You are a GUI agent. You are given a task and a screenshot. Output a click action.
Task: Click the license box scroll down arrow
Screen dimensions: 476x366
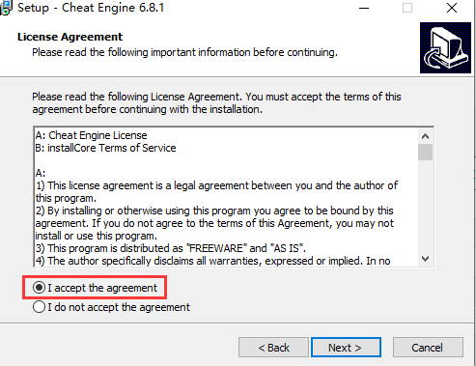(x=425, y=259)
